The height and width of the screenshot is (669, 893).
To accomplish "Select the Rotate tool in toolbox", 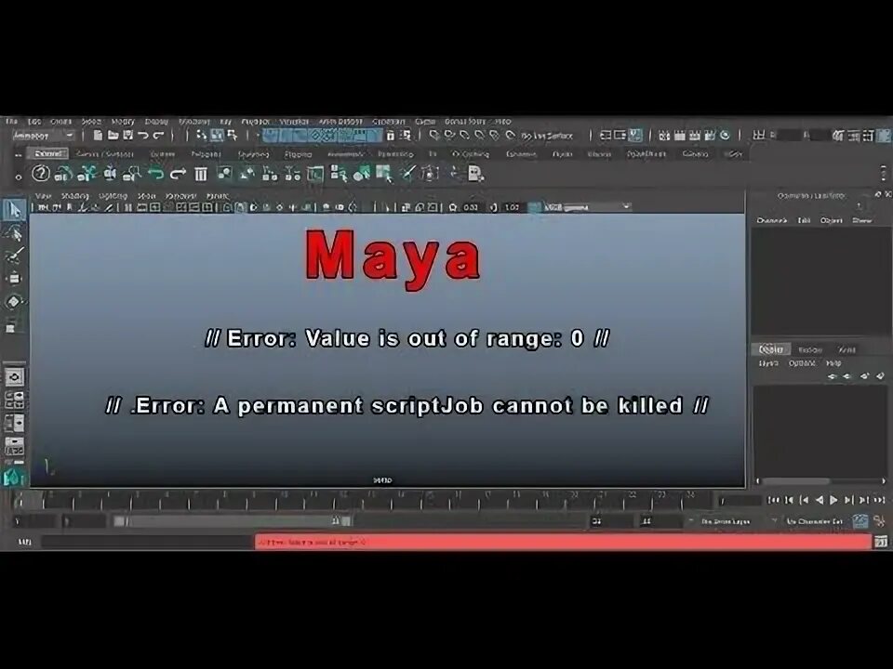I will point(14,301).
